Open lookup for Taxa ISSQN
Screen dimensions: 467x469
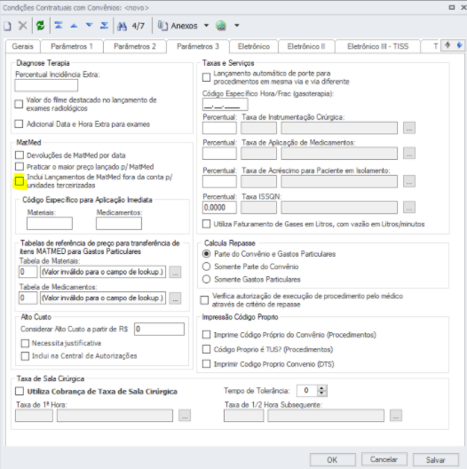pos(409,207)
